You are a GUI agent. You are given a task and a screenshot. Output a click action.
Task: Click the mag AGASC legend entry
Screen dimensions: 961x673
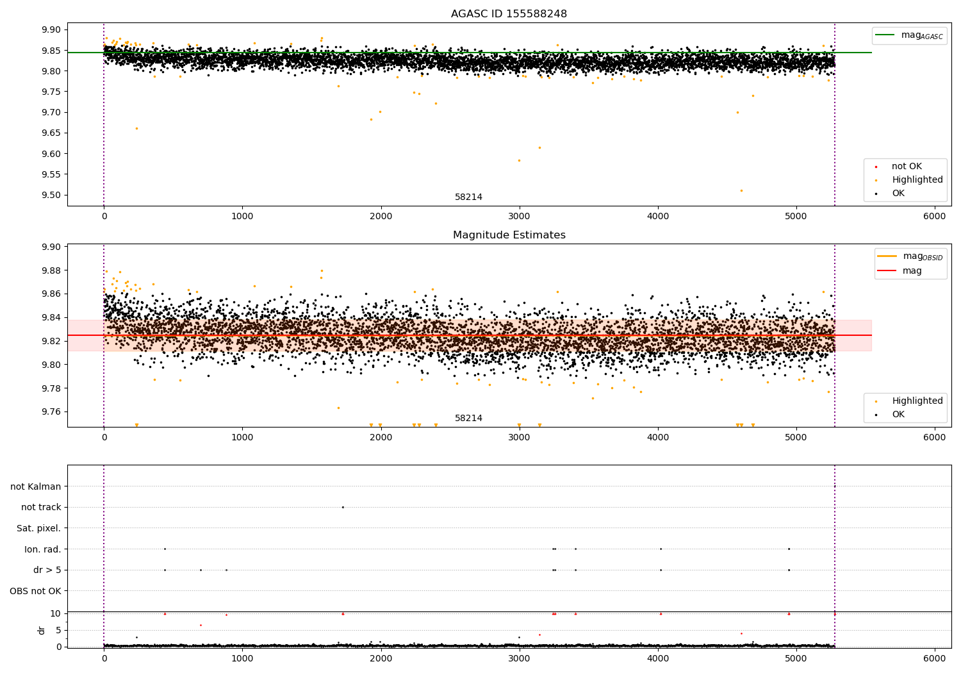click(x=909, y=35)
